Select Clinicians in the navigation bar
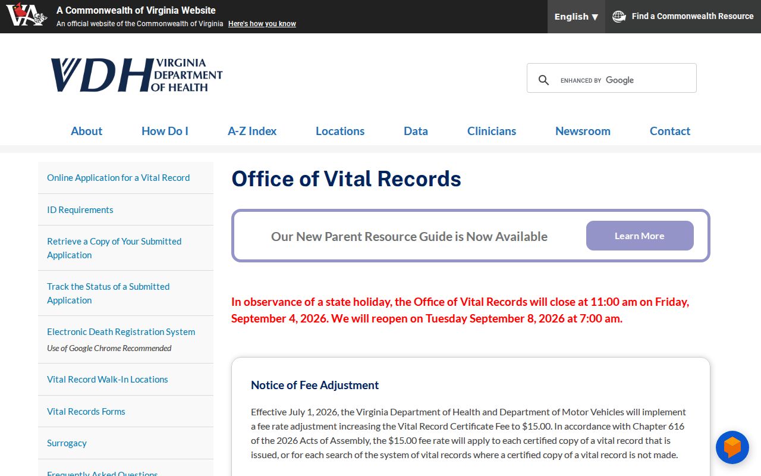Image resolution: width=761 pixels, height=476 pixels. [492, 131]
